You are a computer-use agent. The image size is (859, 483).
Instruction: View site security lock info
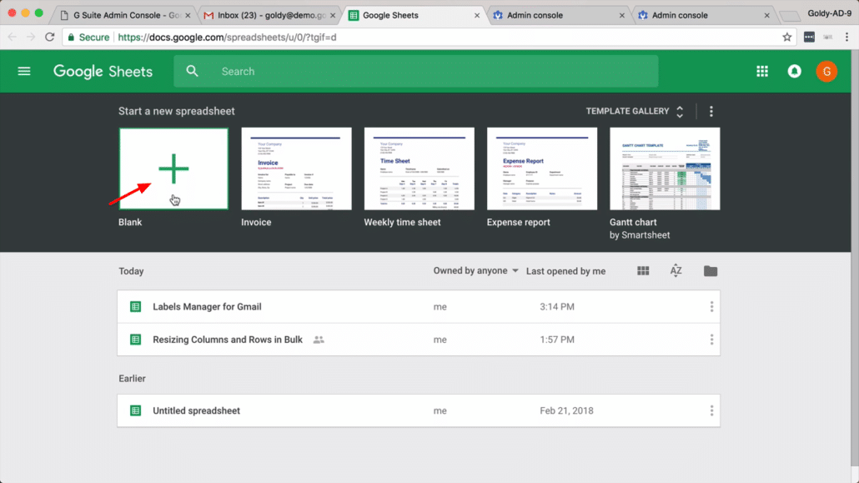tap(71, 38)
